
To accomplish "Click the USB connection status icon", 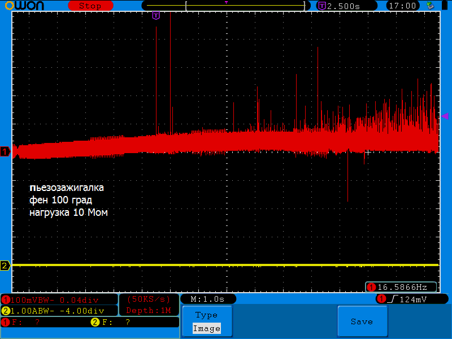I will [x=431, y=6].
